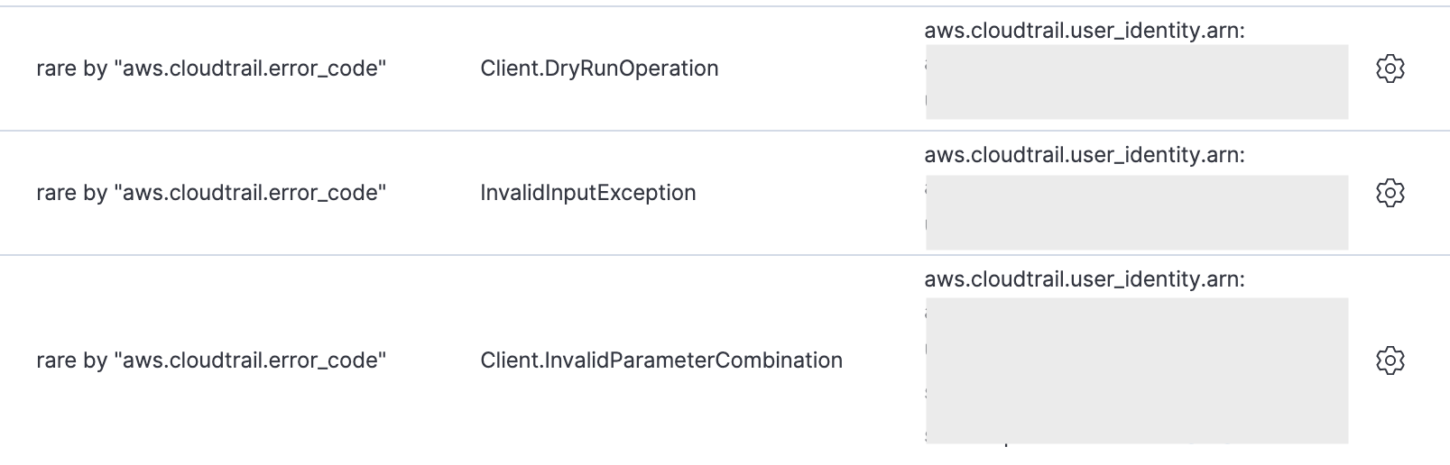The height and width of the screenshot is (465, 1450).
Task: Select the Client.InvalidParameterCombination value text
Action: pyautogui.click(x=661, y=360)
